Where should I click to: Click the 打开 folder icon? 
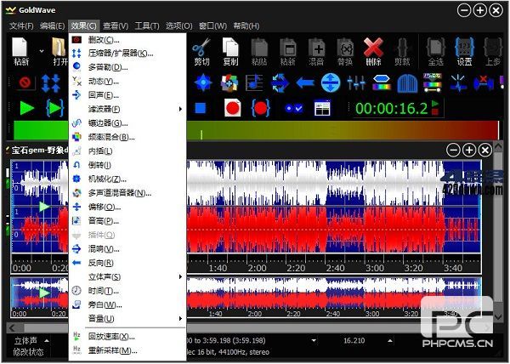(60, 48)
